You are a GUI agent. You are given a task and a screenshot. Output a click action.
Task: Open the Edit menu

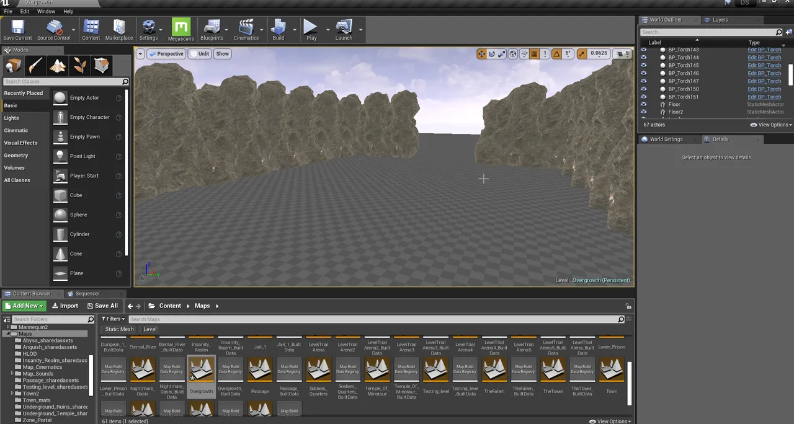coord(25,11)
